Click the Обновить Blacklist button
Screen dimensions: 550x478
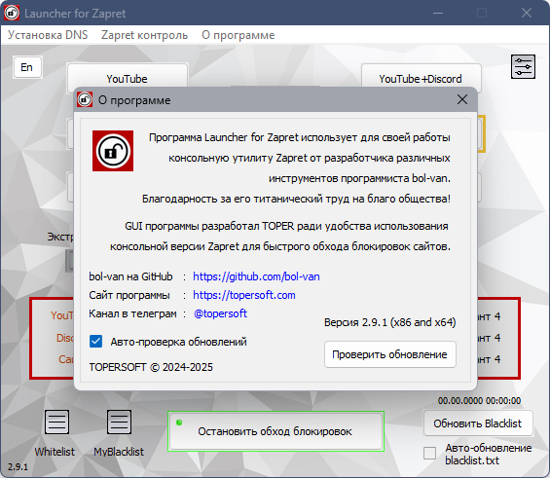[x=478, y=423]
